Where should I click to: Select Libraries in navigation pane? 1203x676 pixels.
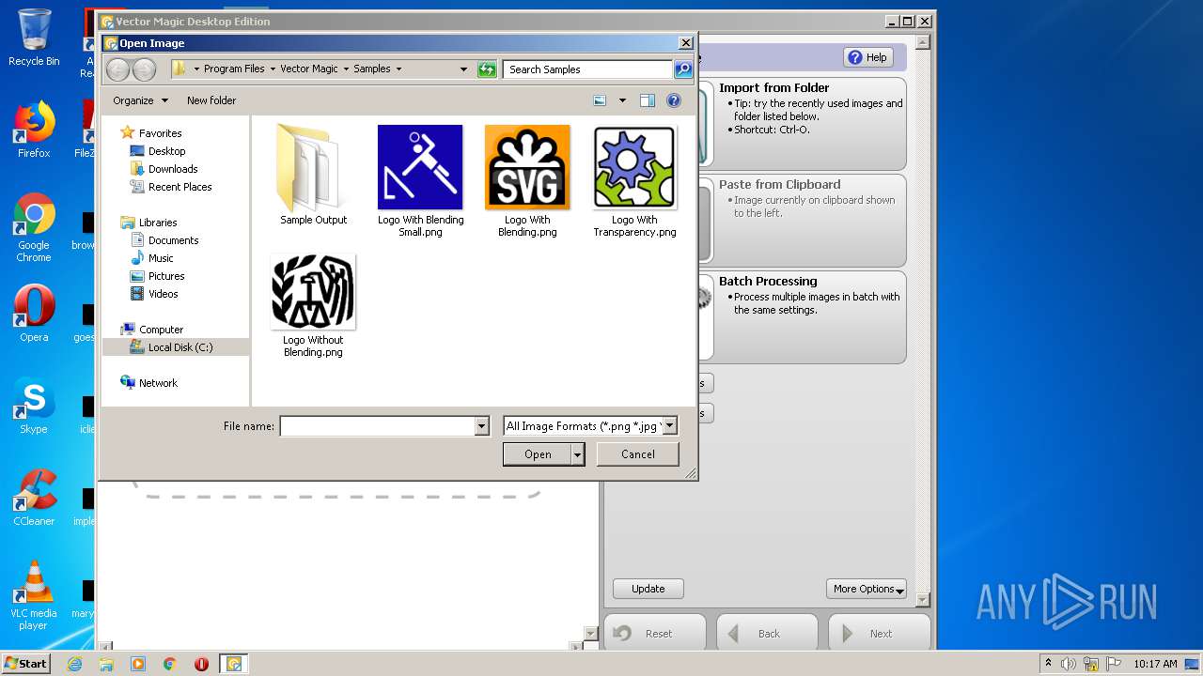click(158, 223)
